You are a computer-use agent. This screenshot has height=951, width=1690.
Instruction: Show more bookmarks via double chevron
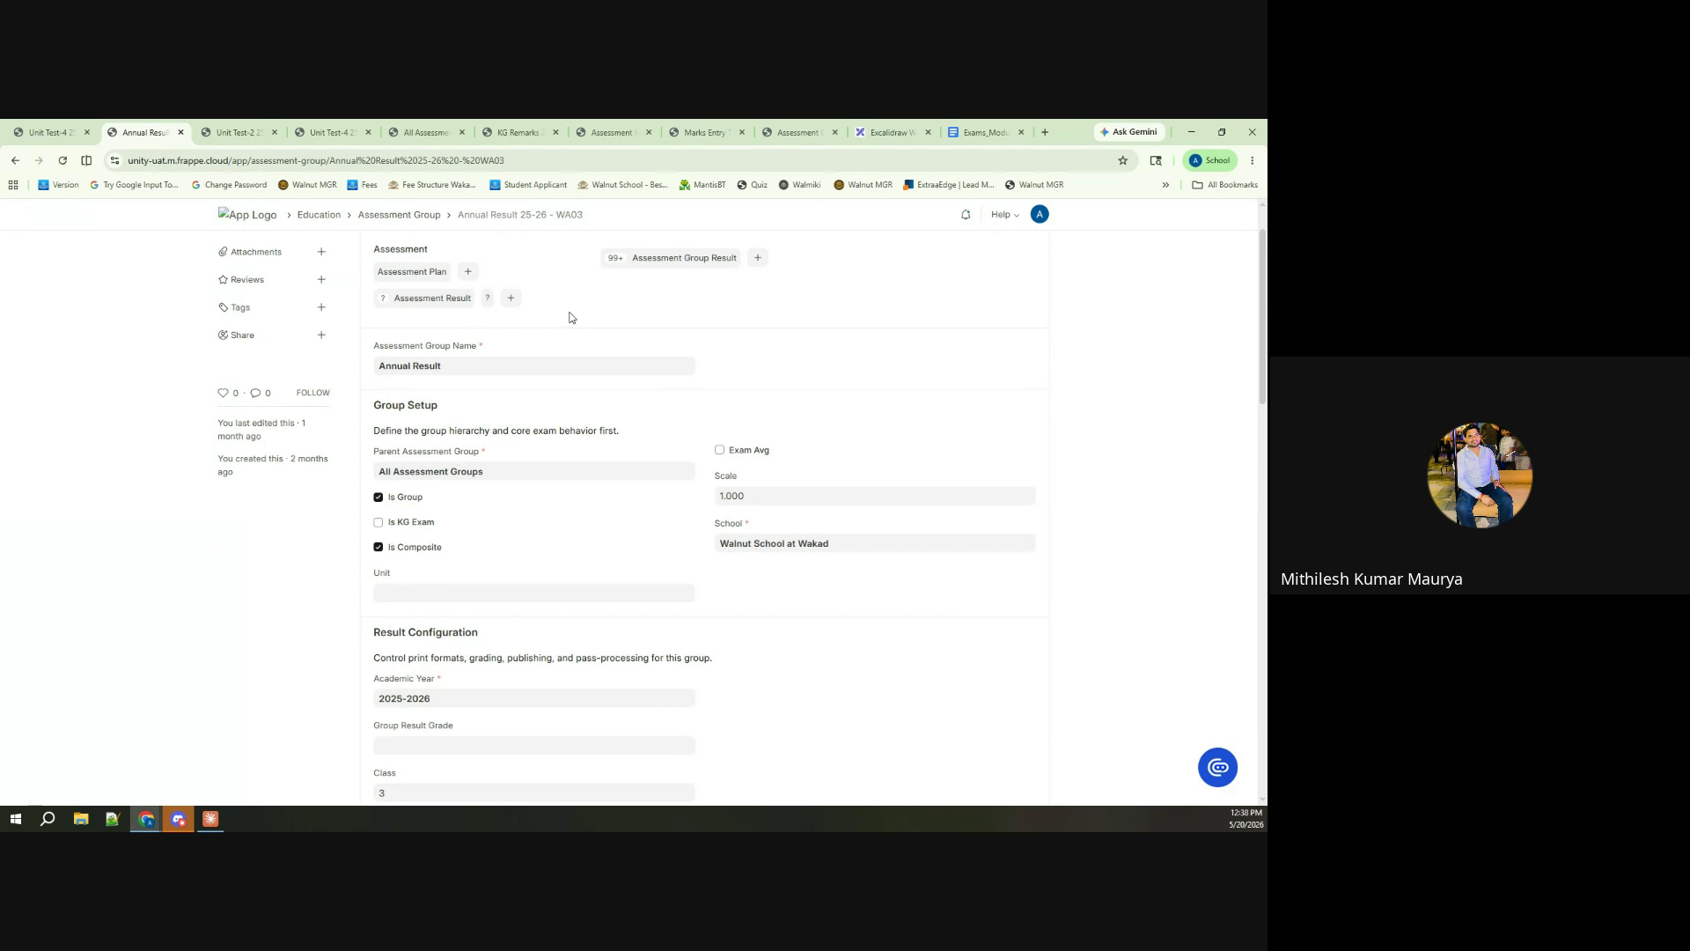pos(1165,185)
